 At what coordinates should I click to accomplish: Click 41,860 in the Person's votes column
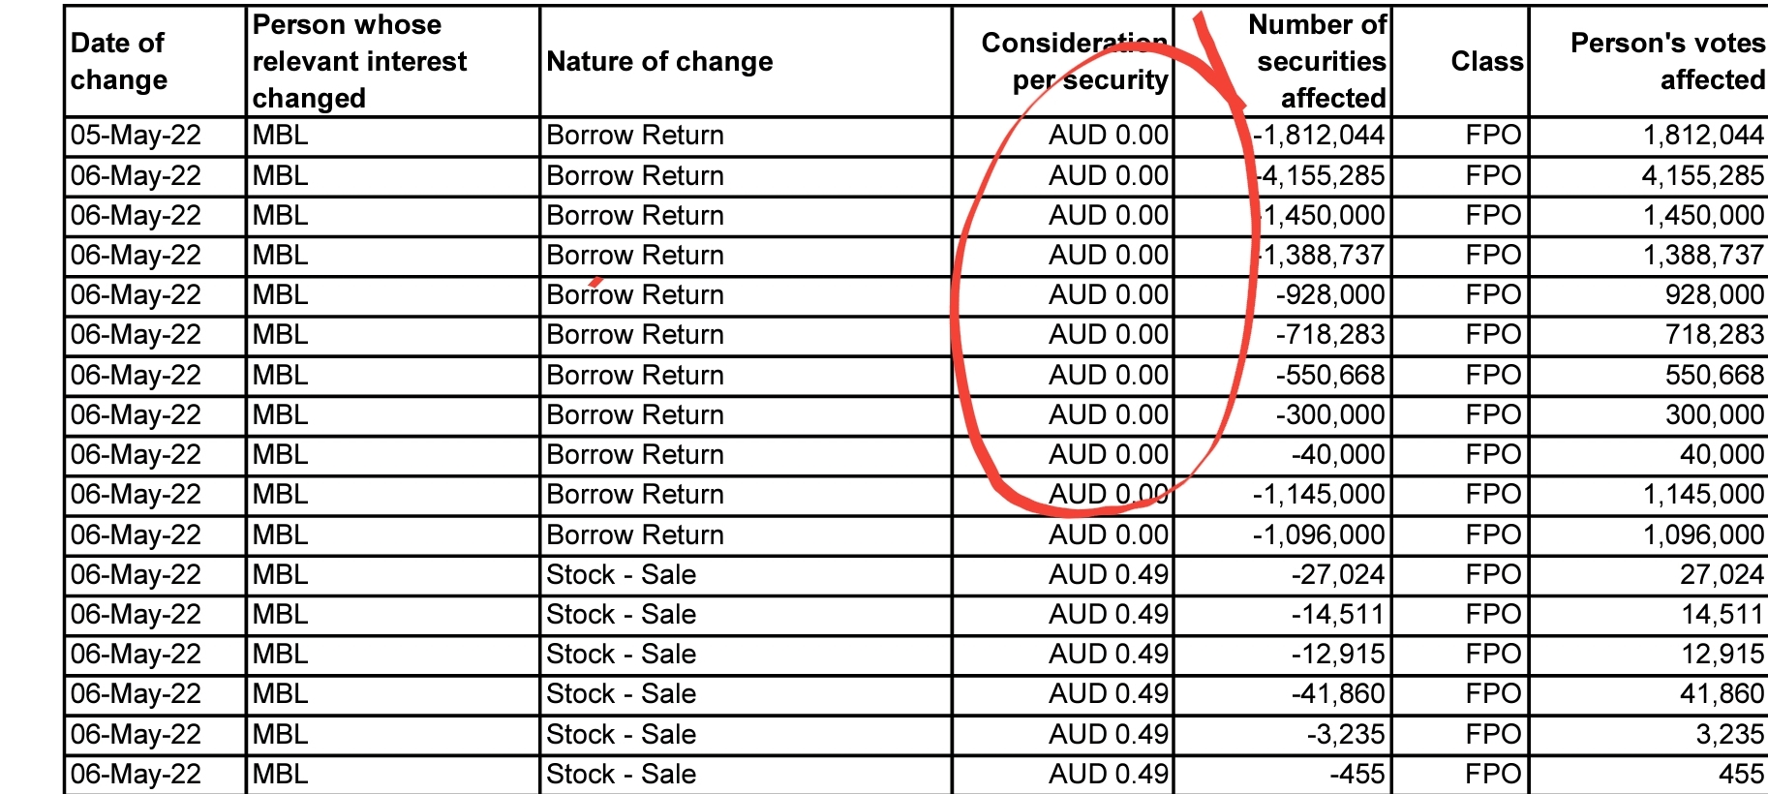(1722, 694)
